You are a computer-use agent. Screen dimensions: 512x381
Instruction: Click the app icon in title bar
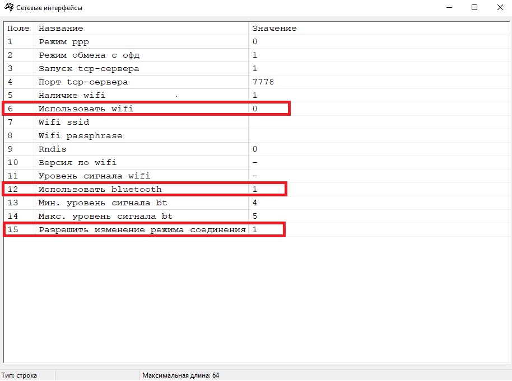tap(8, 8)
